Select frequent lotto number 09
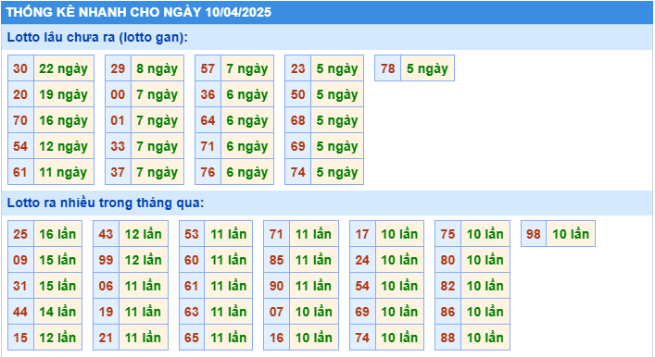 (20, 260)
